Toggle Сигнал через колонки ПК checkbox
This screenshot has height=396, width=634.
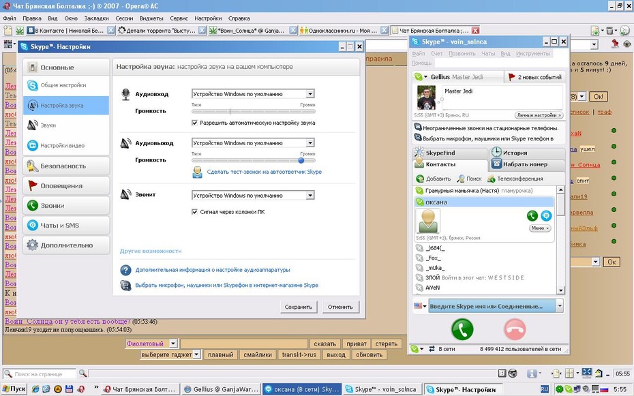194,212
